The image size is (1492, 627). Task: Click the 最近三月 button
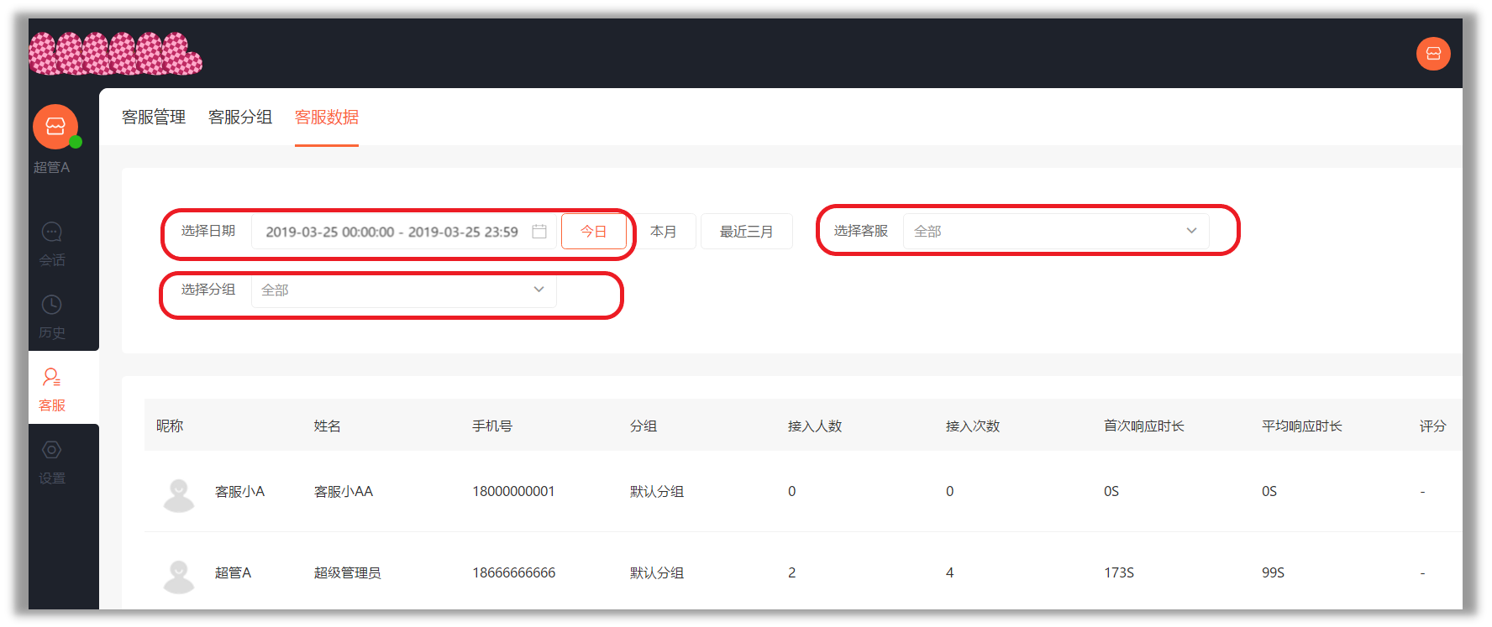[747, 232]
